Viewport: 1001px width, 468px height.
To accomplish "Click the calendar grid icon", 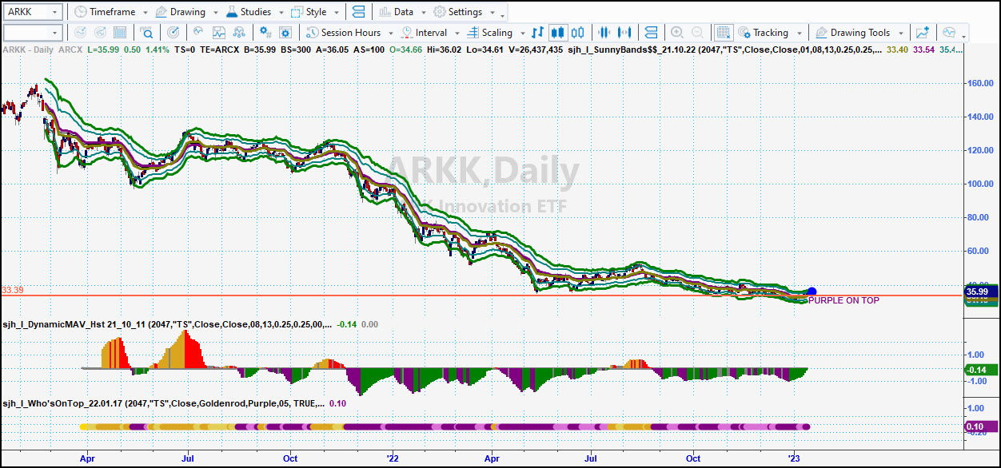I will coord(120,33).
